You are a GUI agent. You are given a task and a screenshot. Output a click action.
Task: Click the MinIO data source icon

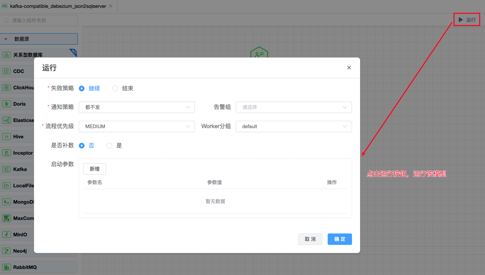click(7, 235)
